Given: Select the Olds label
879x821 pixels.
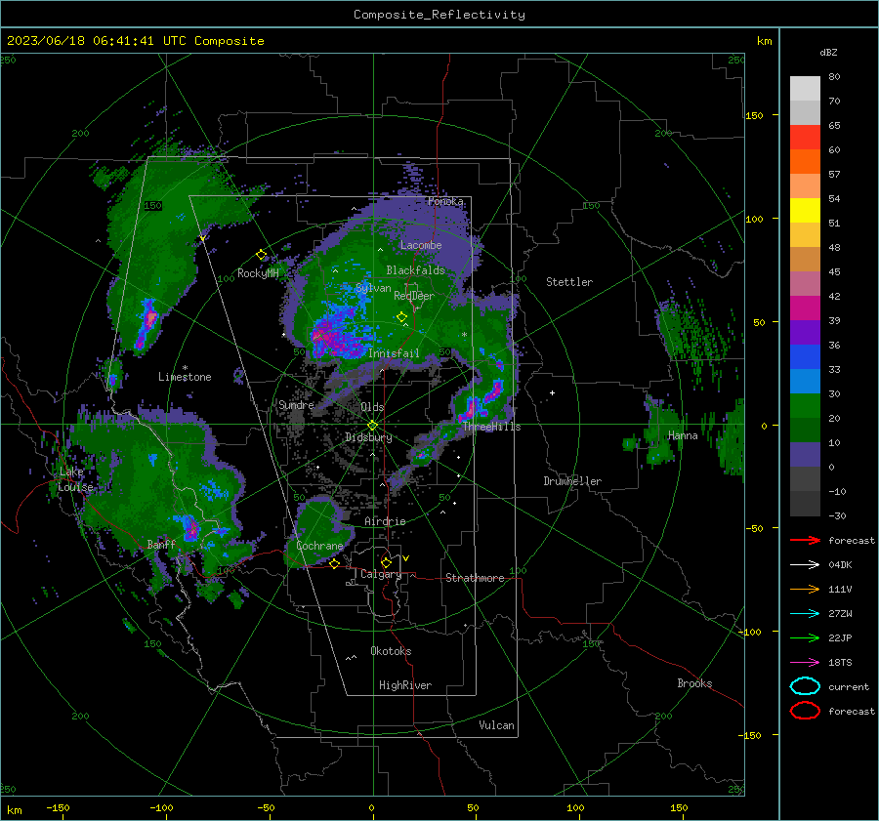Looking at the screenshot, I should (372, 407).
